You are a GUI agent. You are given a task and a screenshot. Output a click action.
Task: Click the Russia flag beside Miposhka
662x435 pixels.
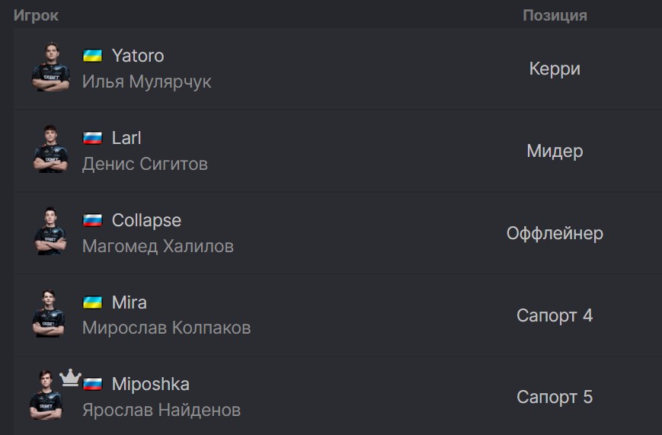pos(92,384)
